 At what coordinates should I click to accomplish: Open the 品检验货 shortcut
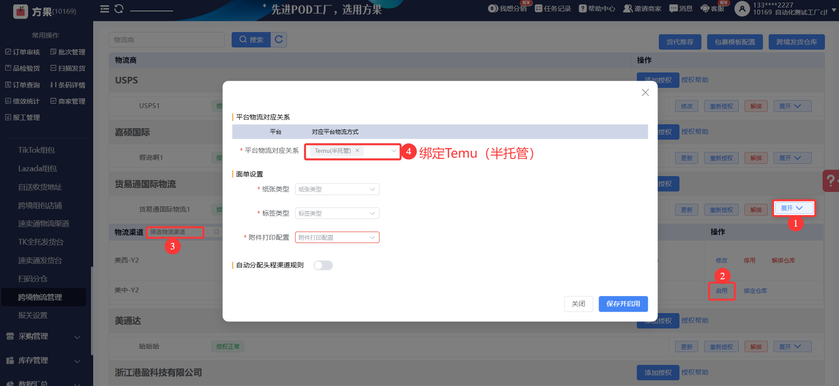point(22,69)
